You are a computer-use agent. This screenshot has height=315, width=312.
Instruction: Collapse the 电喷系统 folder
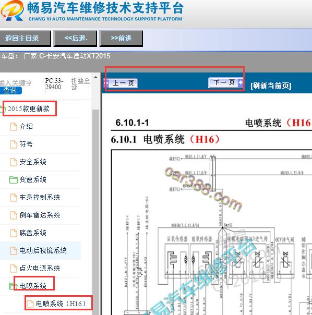33,286
